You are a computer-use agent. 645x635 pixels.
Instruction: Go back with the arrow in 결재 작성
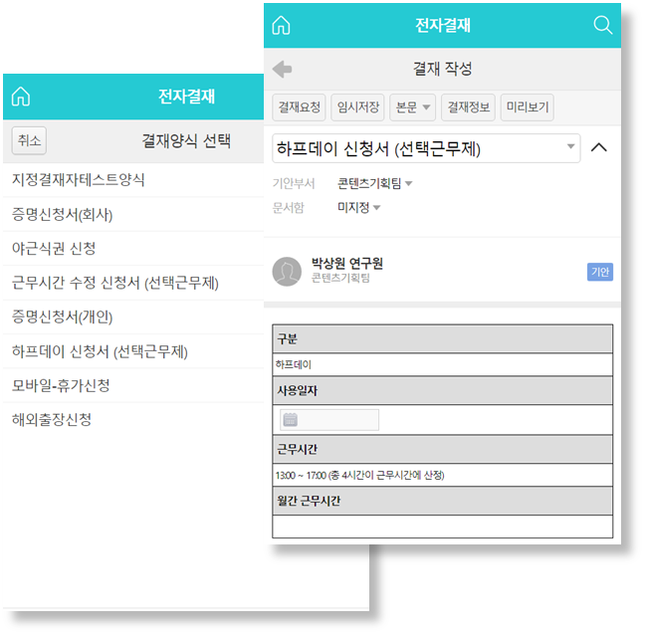point(283,69)
